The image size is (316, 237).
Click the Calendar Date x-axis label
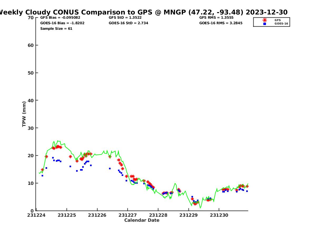142,220
